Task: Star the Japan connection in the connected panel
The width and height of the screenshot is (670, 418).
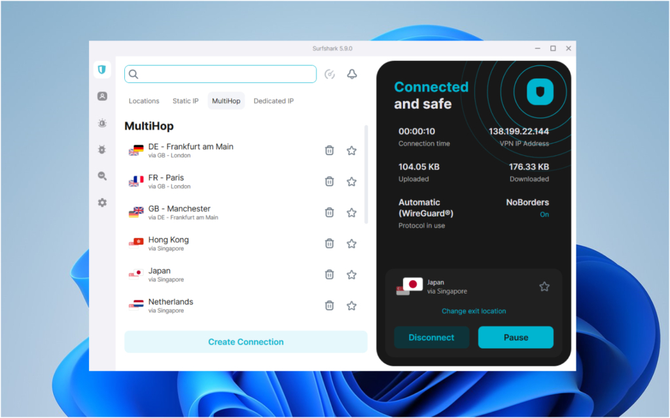Action: pyautogui.click(x=544, y=286)
